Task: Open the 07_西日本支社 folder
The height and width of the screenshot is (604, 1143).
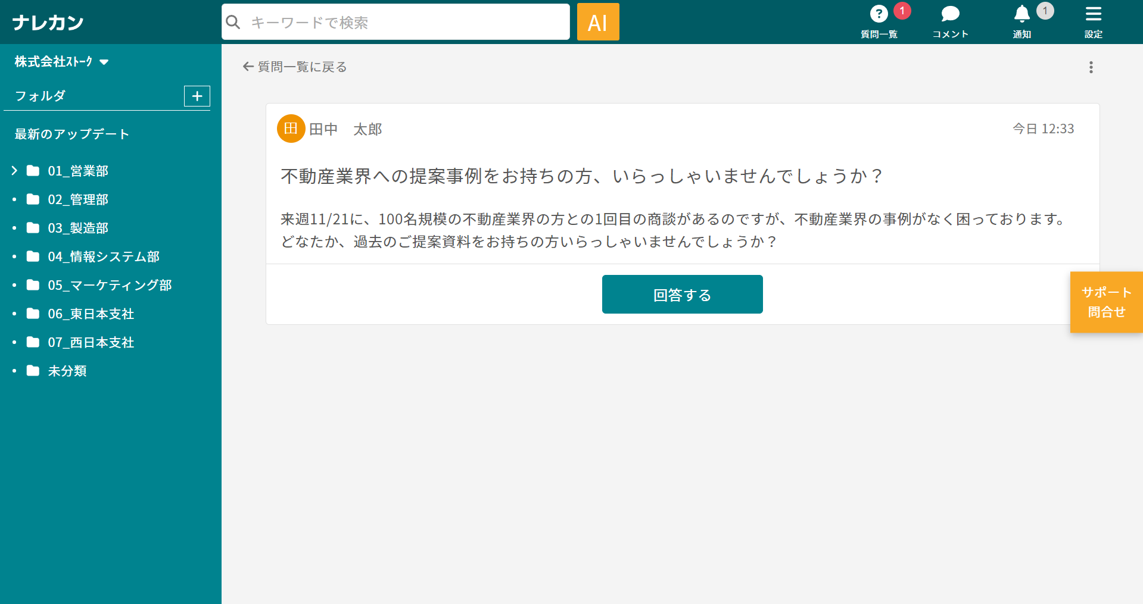Action: point(91,342)
